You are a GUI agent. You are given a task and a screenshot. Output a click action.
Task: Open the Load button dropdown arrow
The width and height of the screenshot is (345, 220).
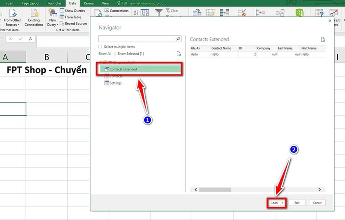coord(282,203)
